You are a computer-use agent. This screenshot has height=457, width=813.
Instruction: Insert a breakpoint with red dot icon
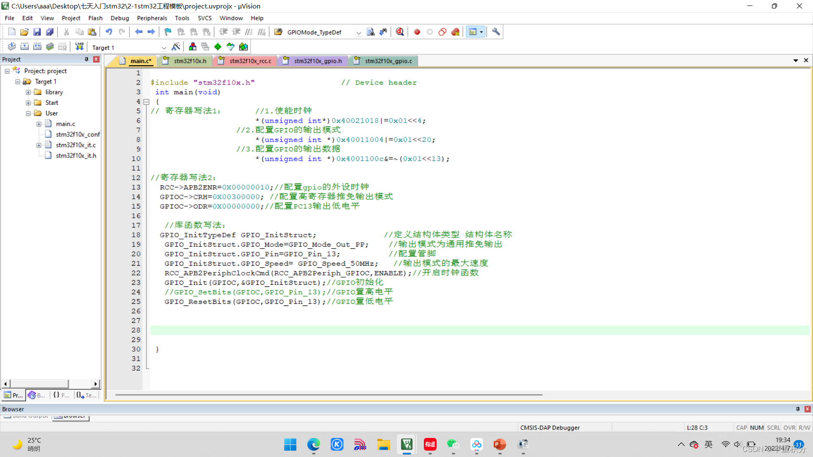417,32
